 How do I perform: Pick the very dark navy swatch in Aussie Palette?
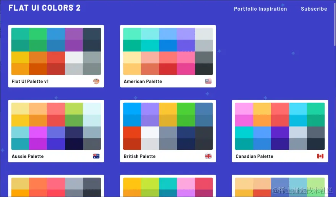[74, 144]
